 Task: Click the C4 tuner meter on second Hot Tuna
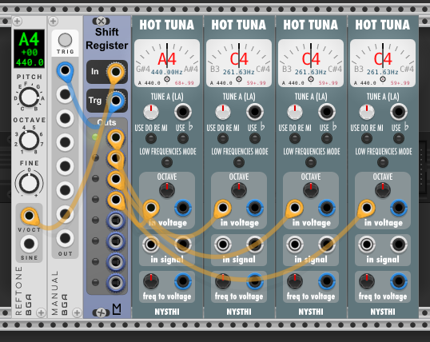coord(239,63)
